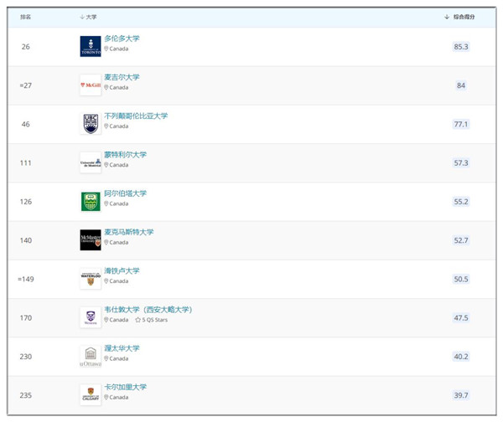Click the 84 score of 麦吉尔大学
503x422 pixels.
click(x=461, y=85)
